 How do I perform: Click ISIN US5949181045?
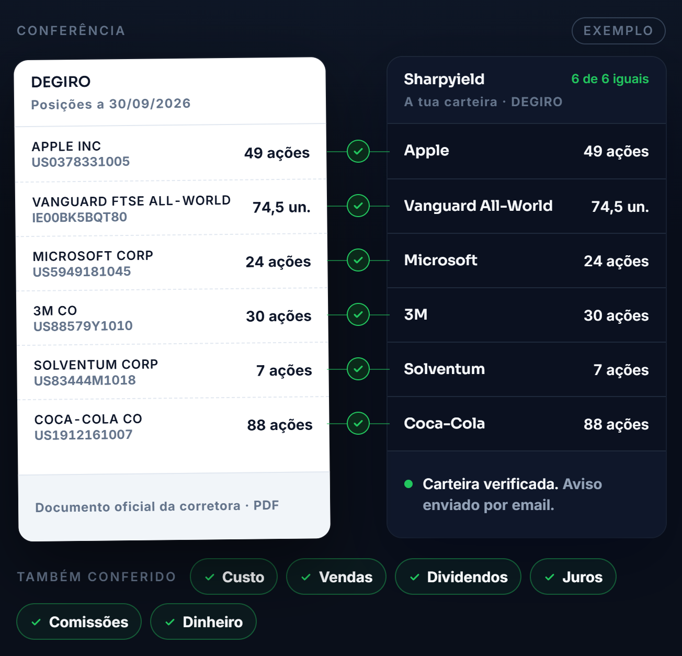pos(82,272)
